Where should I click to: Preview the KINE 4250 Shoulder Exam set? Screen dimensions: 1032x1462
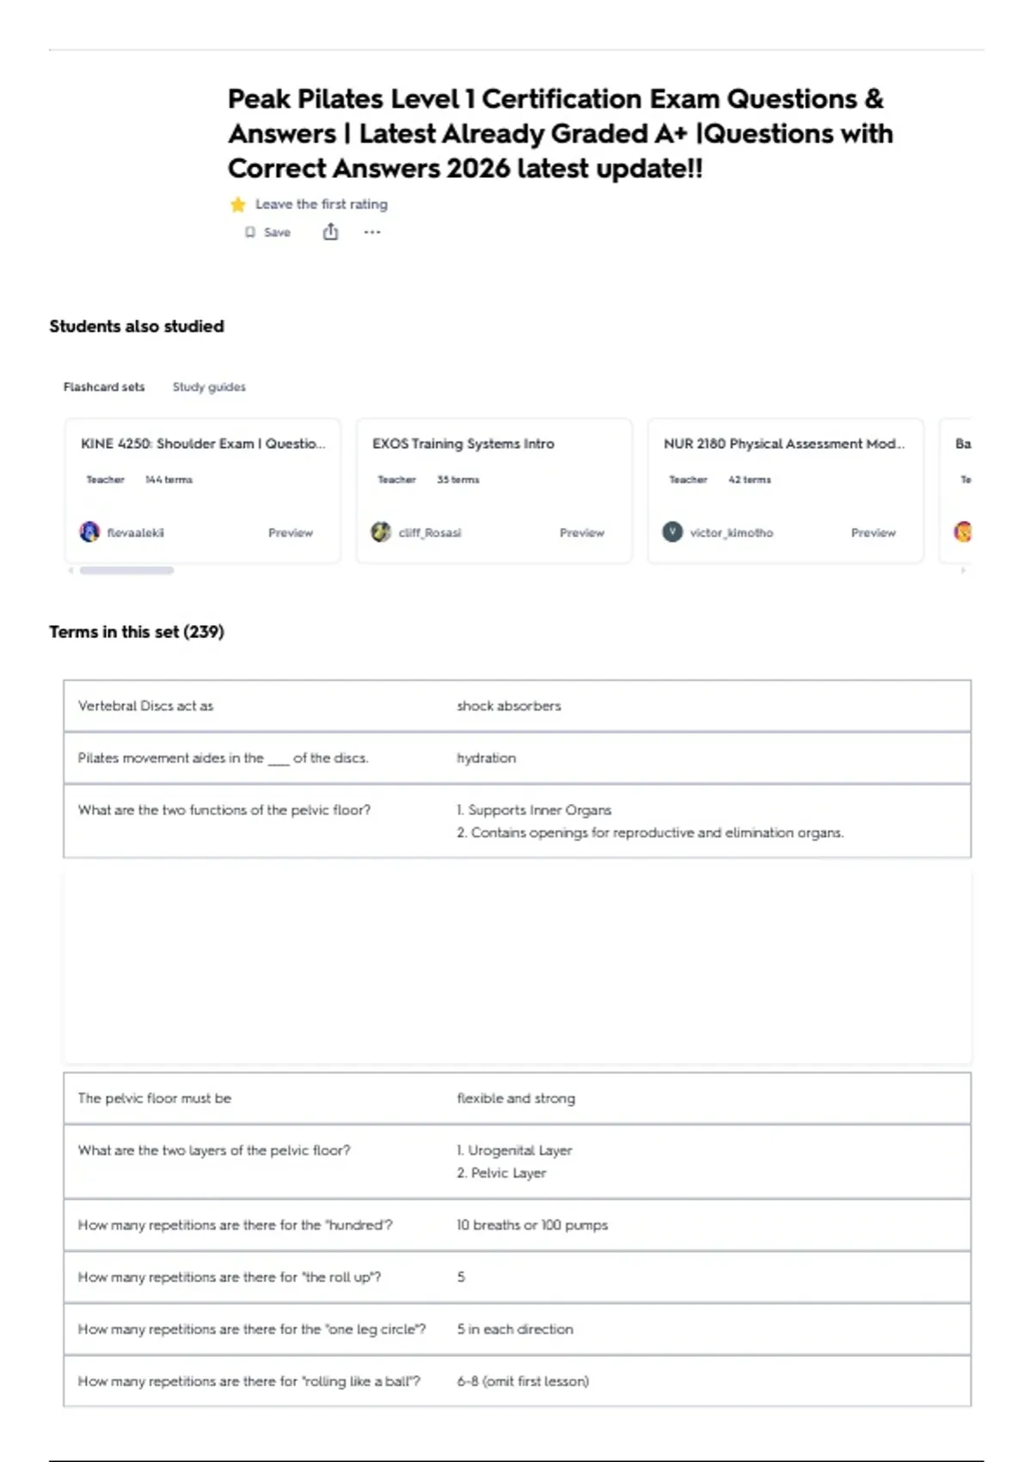coord(291,533)
